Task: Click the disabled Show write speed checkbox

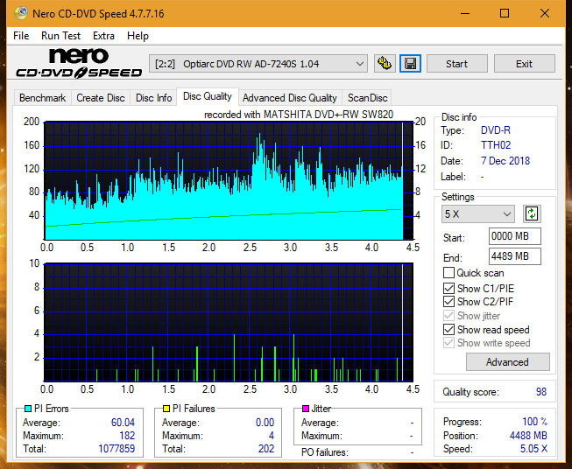Action: (x=448, y=343)
